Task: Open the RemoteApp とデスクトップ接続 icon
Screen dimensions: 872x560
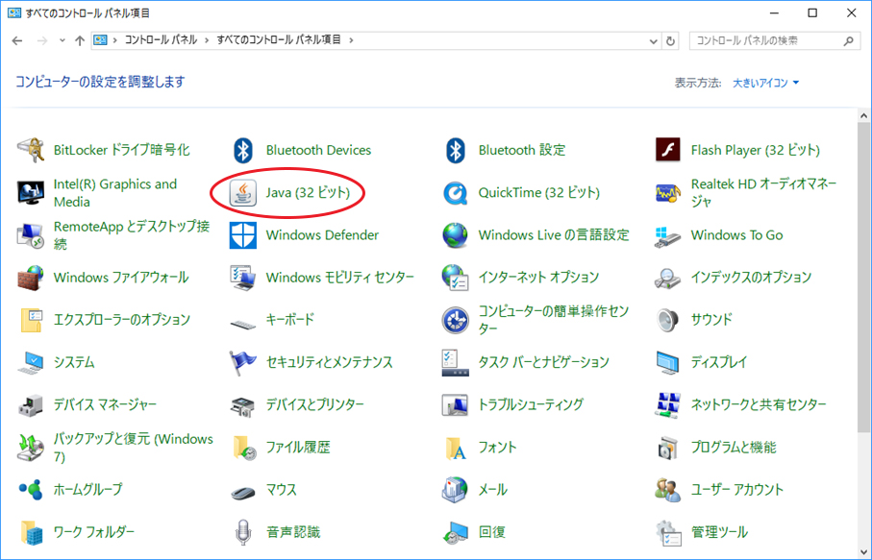Action: (31, 235)
